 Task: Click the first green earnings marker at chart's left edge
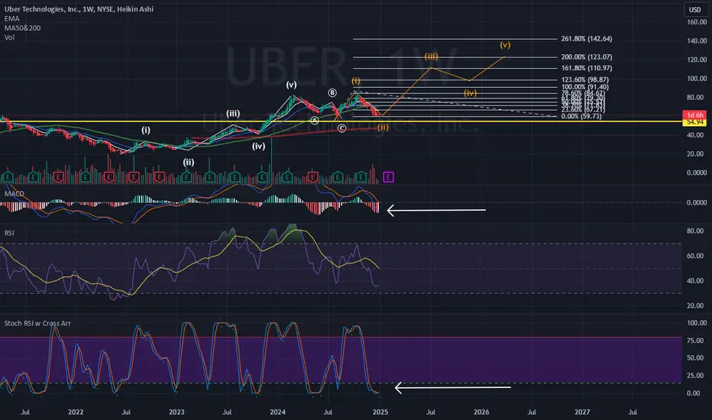pyautogui.click(x=8, y=176)
